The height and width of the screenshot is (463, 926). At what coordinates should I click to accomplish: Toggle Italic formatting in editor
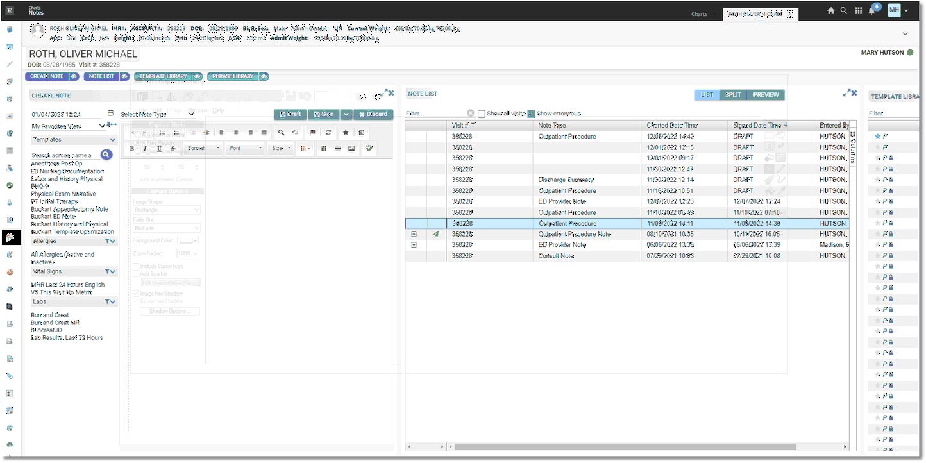(x=146, y=148)
